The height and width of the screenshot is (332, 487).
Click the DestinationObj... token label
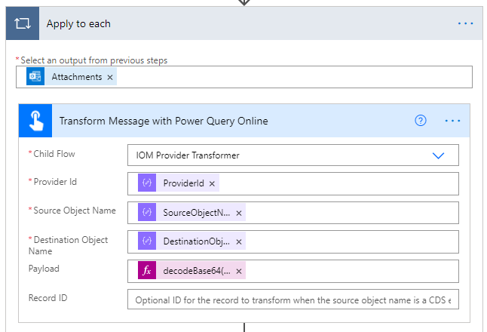(x=197, y=241)
